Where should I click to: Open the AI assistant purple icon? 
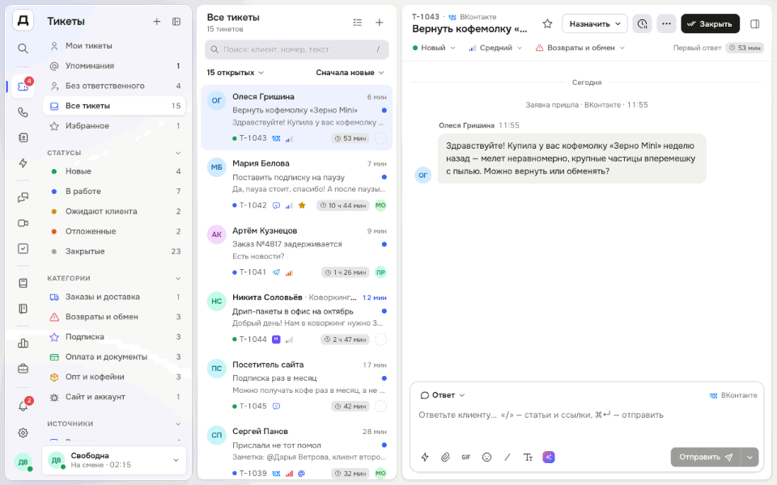[549, 458]
